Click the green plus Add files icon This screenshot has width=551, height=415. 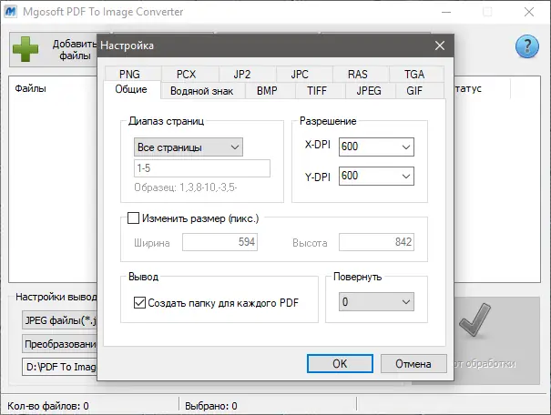pyautogui.click(x=26, y=49)
